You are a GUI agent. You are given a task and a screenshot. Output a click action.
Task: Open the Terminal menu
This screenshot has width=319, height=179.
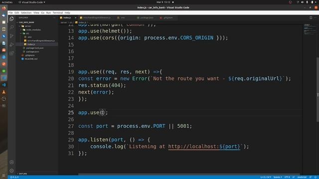[58, 12]
